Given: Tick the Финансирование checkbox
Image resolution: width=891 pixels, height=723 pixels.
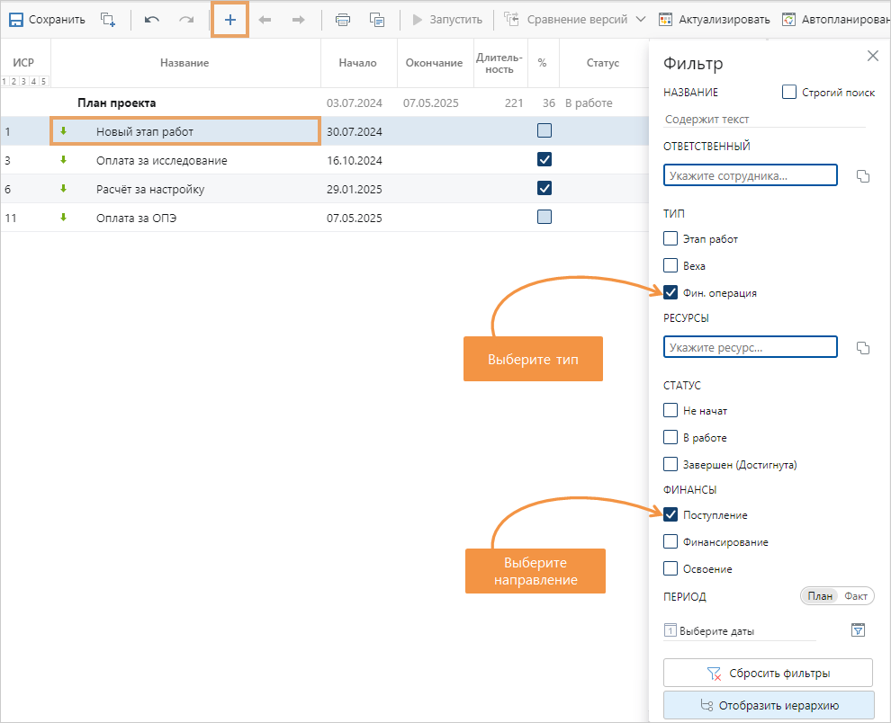Looking at the screenshot, I should pos(670,541).
